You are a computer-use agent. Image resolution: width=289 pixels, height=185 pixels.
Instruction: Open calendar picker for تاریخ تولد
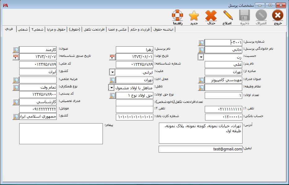(112, 57)
